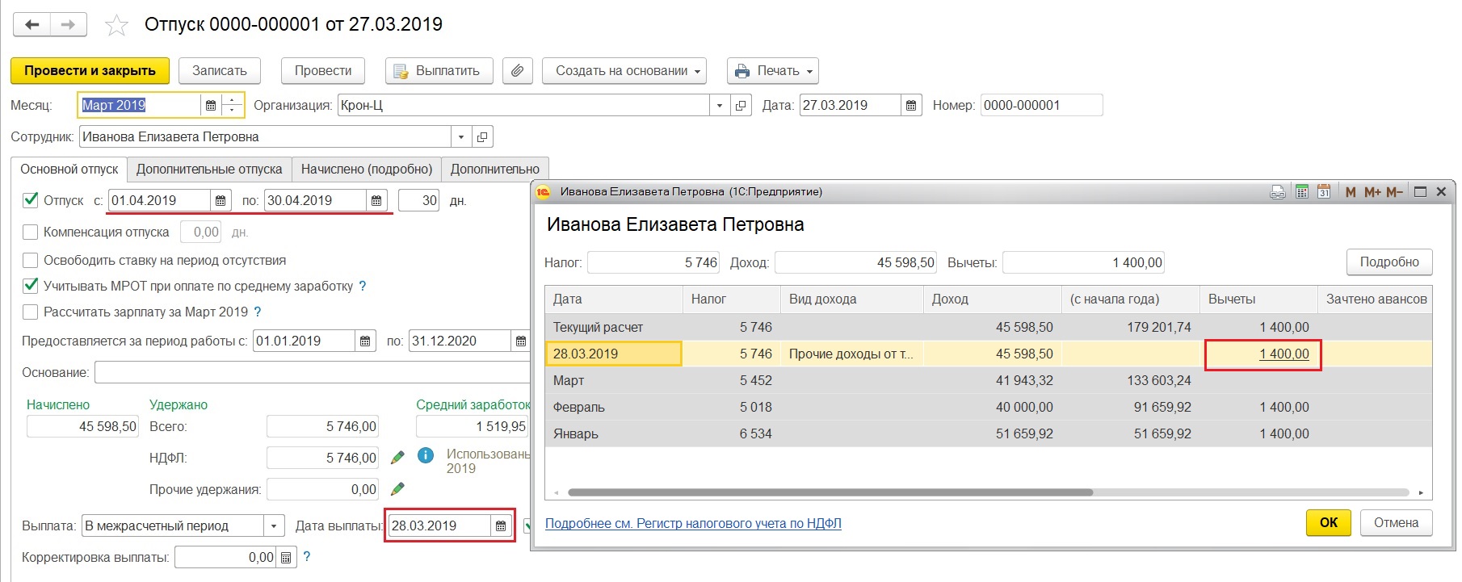Open Создать на основании dropdown
1462x582 pixels.
point(624,71)
